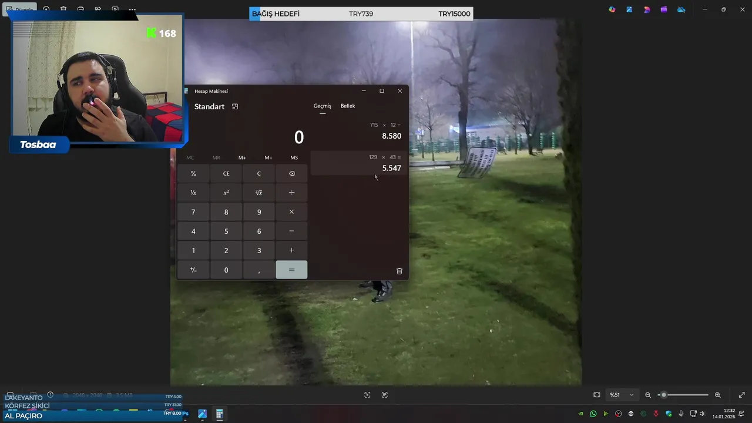Open the Designer icon in Photos title bar

(647, 9)
